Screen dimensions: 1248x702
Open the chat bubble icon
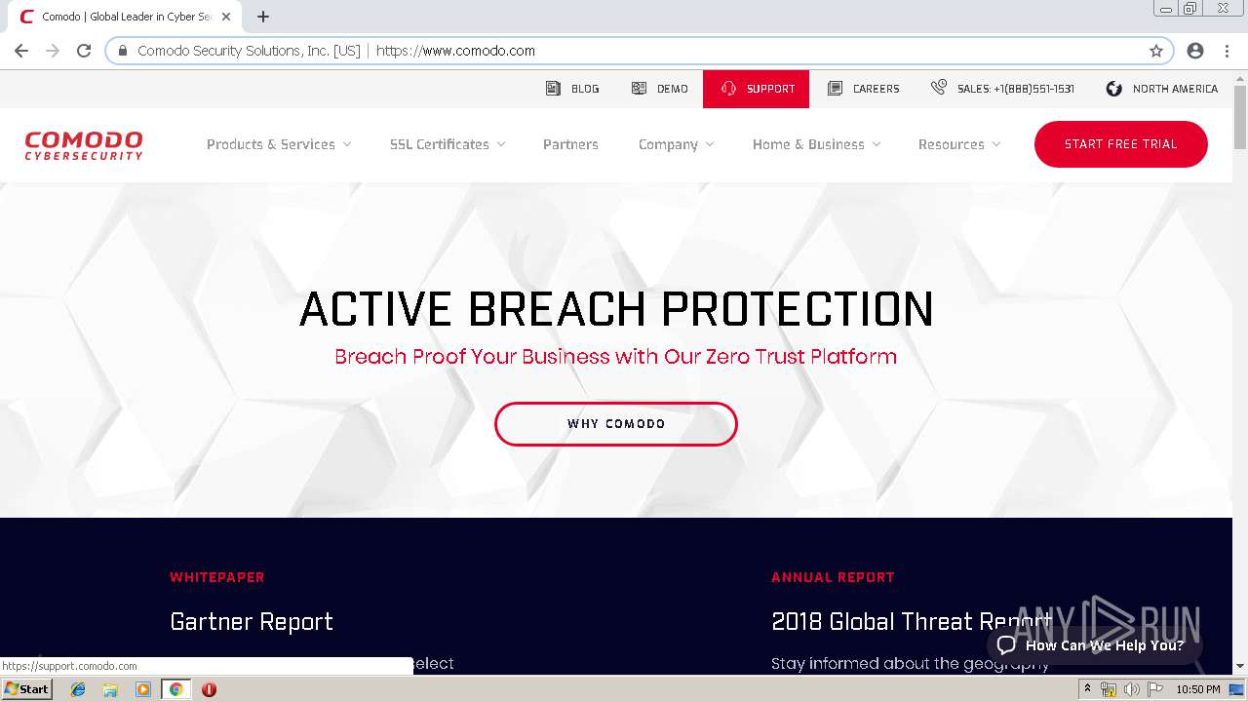pyautogui.click(x=1006, y=645)
